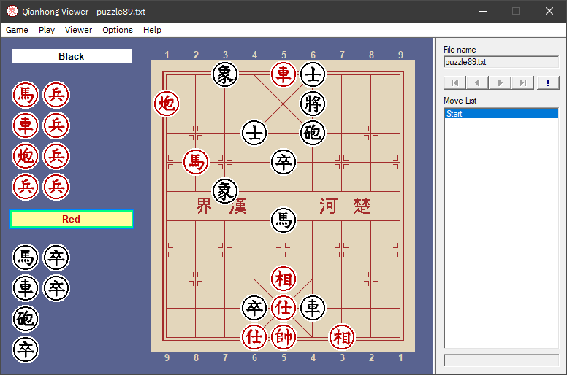Step forward one move
This screenshot has width=567, height=375.
tap(500, 83)
